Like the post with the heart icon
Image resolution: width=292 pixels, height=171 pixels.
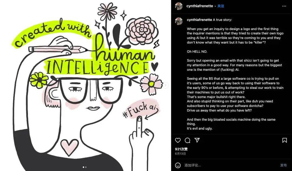coord(178,140)
